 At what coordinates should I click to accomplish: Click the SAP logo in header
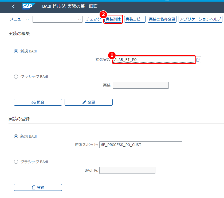[29, 6]
